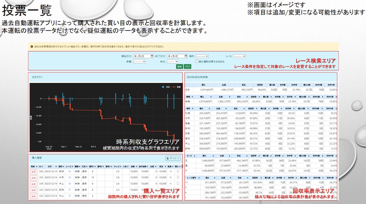Delete purchase row ID 333
Image resolution: width=366 pixels, height=204 pixels.
click(x=33, y=190)
